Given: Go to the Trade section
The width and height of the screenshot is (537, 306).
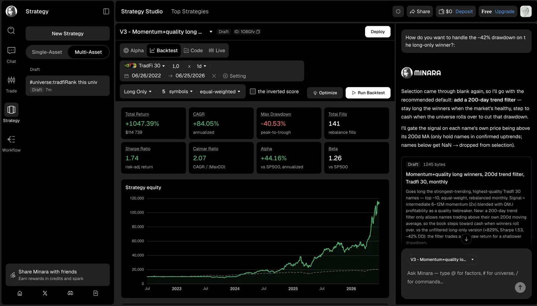Looking at the screenshot, I should [11, 84].
